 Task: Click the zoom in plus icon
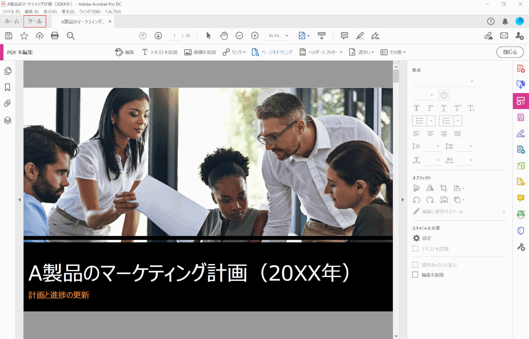coord(254,36)
